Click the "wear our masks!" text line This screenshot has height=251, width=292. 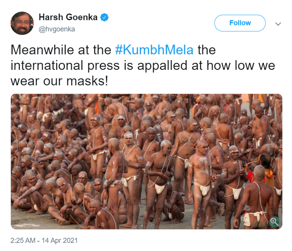59,80
